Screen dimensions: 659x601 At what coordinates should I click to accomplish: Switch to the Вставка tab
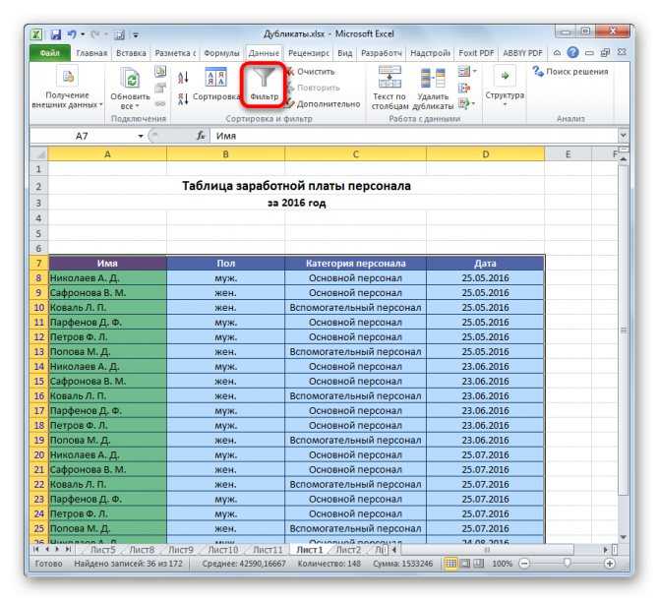coord(131,53)
